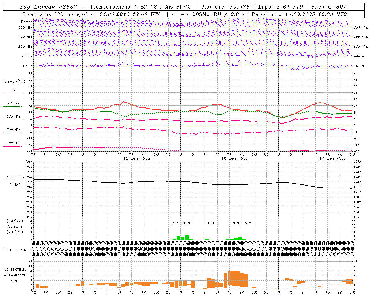Click the 1.9 precipitation amount value
Screen dimensions: 369x295
[x=187, y=223]
